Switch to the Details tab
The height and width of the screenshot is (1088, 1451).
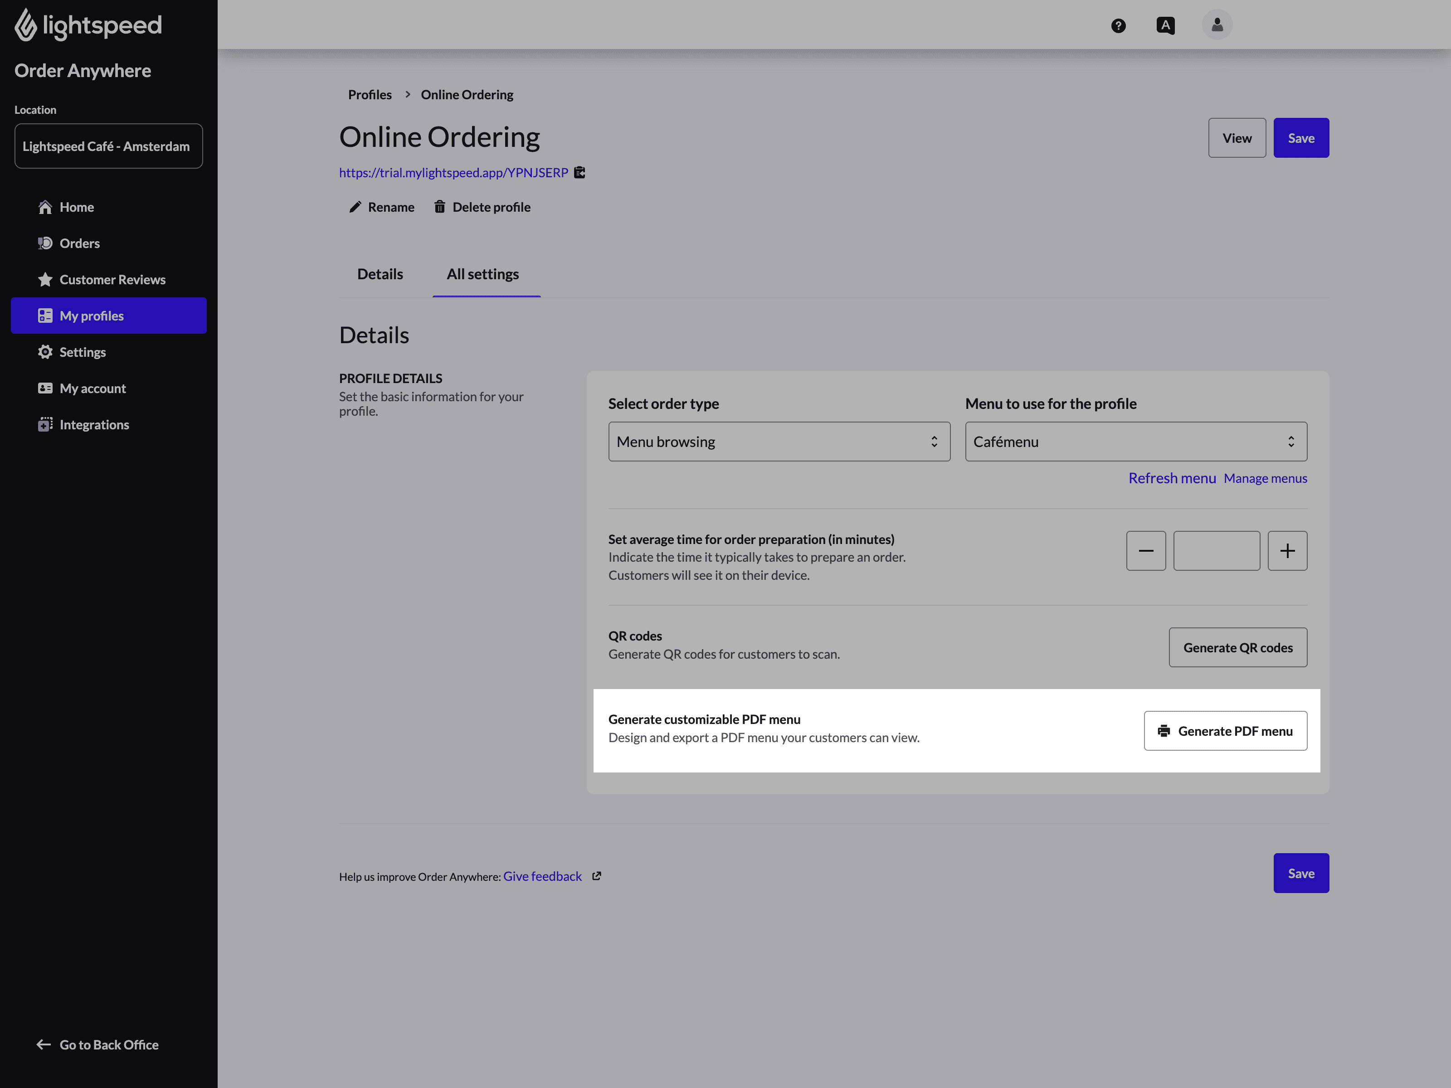380,274
